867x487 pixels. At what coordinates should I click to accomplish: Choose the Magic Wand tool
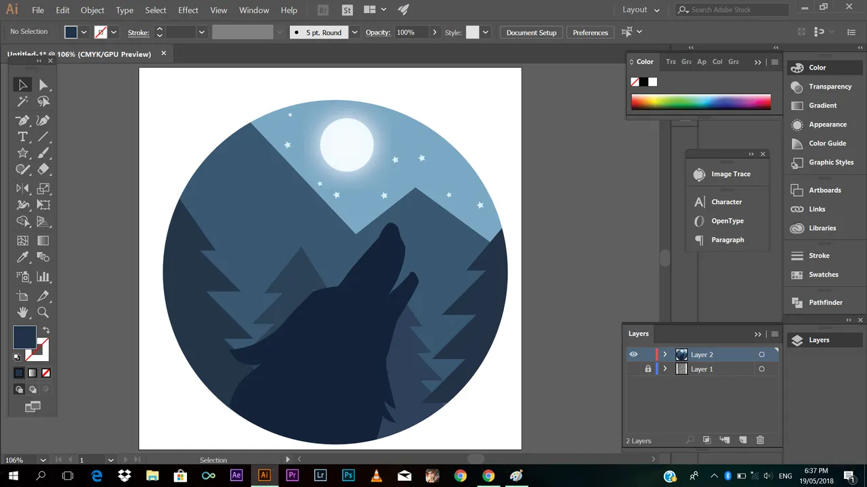[x=22, y=101]
